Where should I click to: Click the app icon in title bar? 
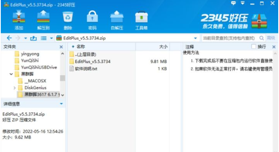coord(6,4)
